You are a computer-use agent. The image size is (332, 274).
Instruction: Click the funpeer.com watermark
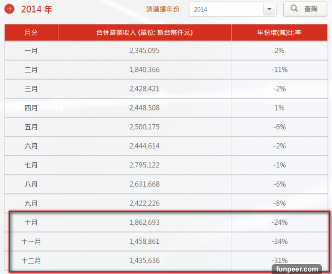pos(300,269)
